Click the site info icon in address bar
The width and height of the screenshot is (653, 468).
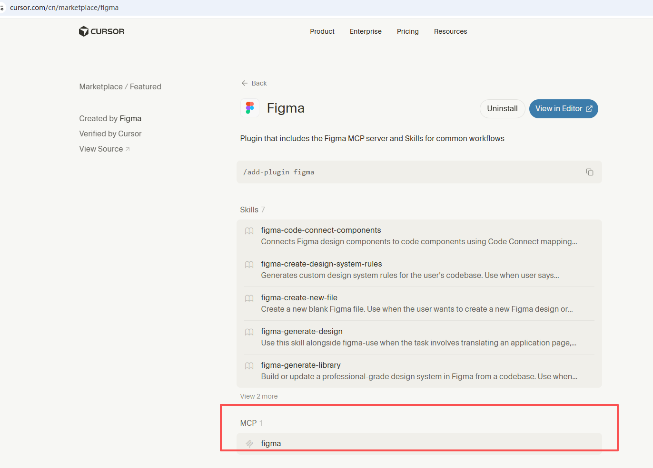2,8
